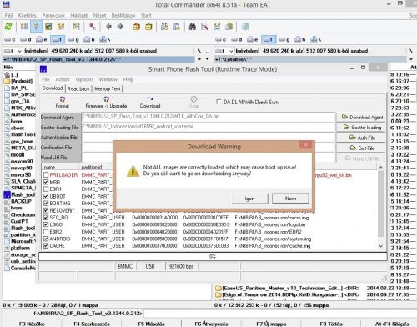Click the Forward arrow in Total Commander toolbar
417x327 pixels.
120,27
